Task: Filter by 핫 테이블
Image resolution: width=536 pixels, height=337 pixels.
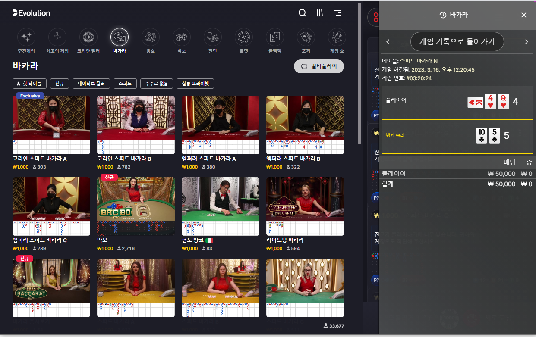Action: click(29, 84)
